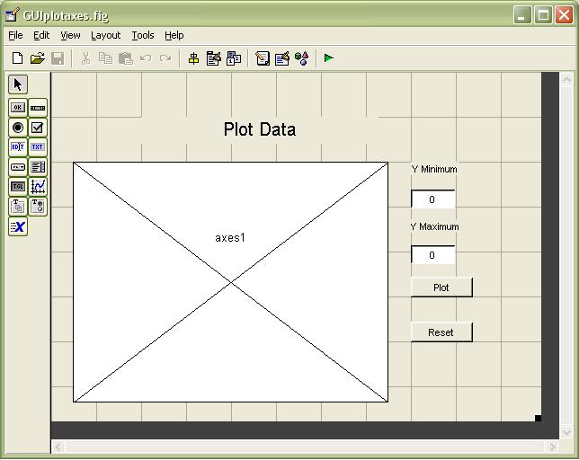Screen dimensions: 579x460
Task: Click the Y Maximum edit field
Action: (432, 255)
